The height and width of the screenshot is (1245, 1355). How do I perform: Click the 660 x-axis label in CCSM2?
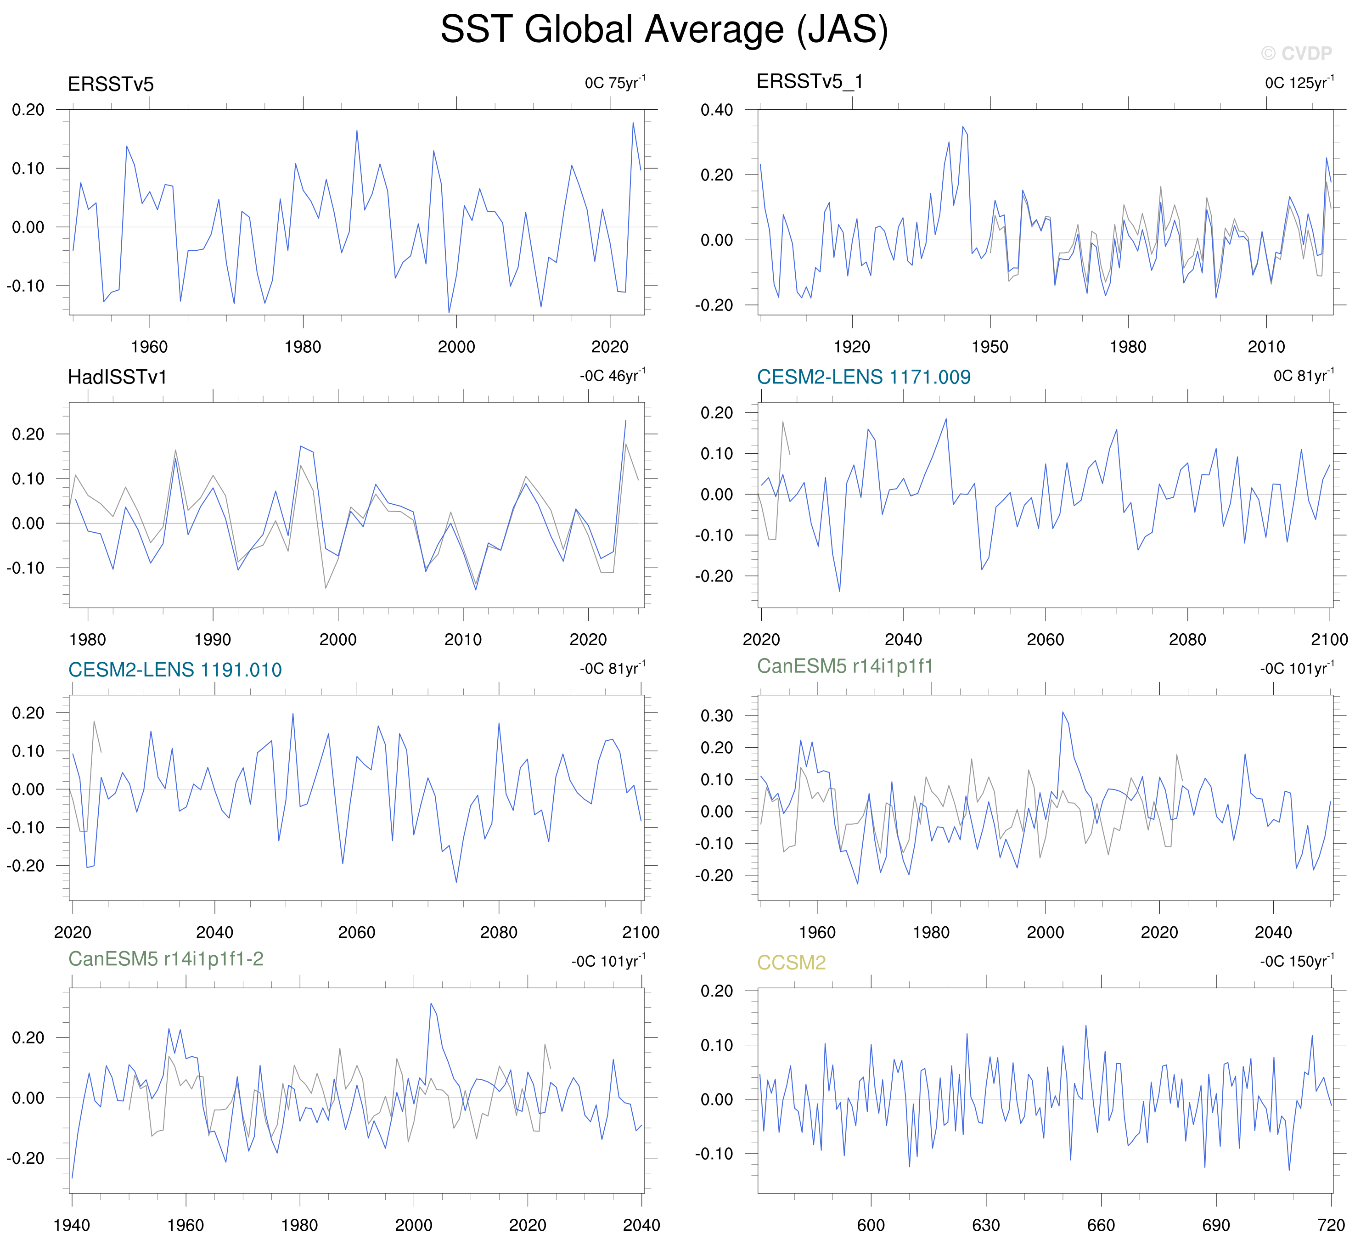click(1101, 1225)
